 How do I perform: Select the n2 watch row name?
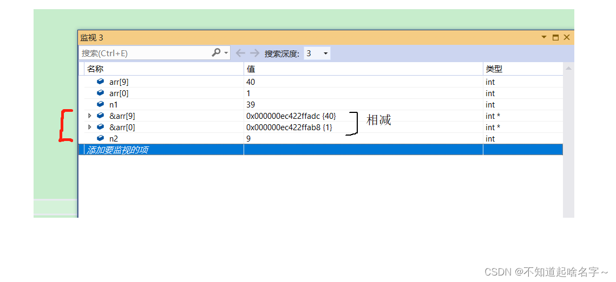(x=114, y=138)
